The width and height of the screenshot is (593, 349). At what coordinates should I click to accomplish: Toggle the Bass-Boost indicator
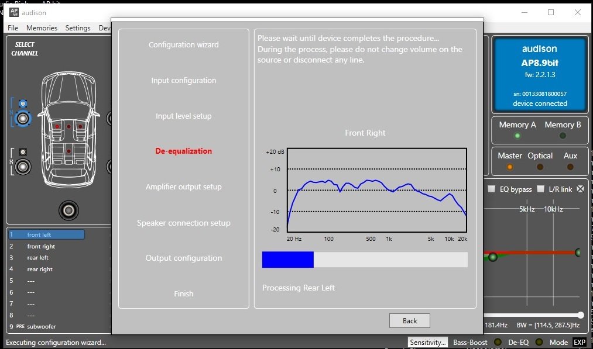coord(498,342)
